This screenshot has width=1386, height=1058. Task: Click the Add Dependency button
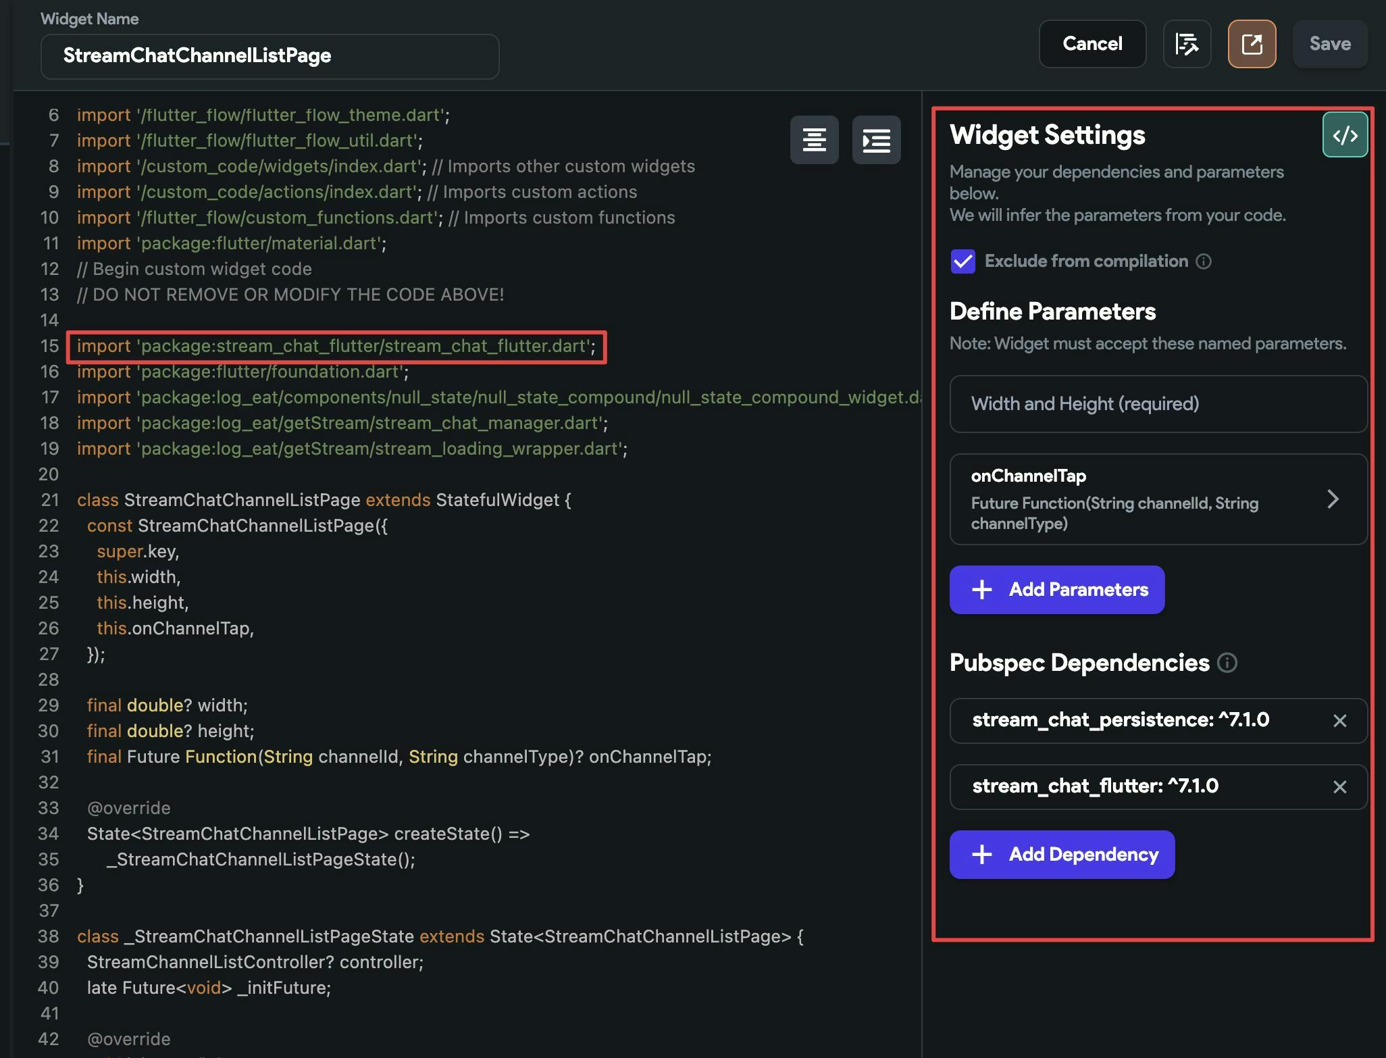click(1062, 855)
